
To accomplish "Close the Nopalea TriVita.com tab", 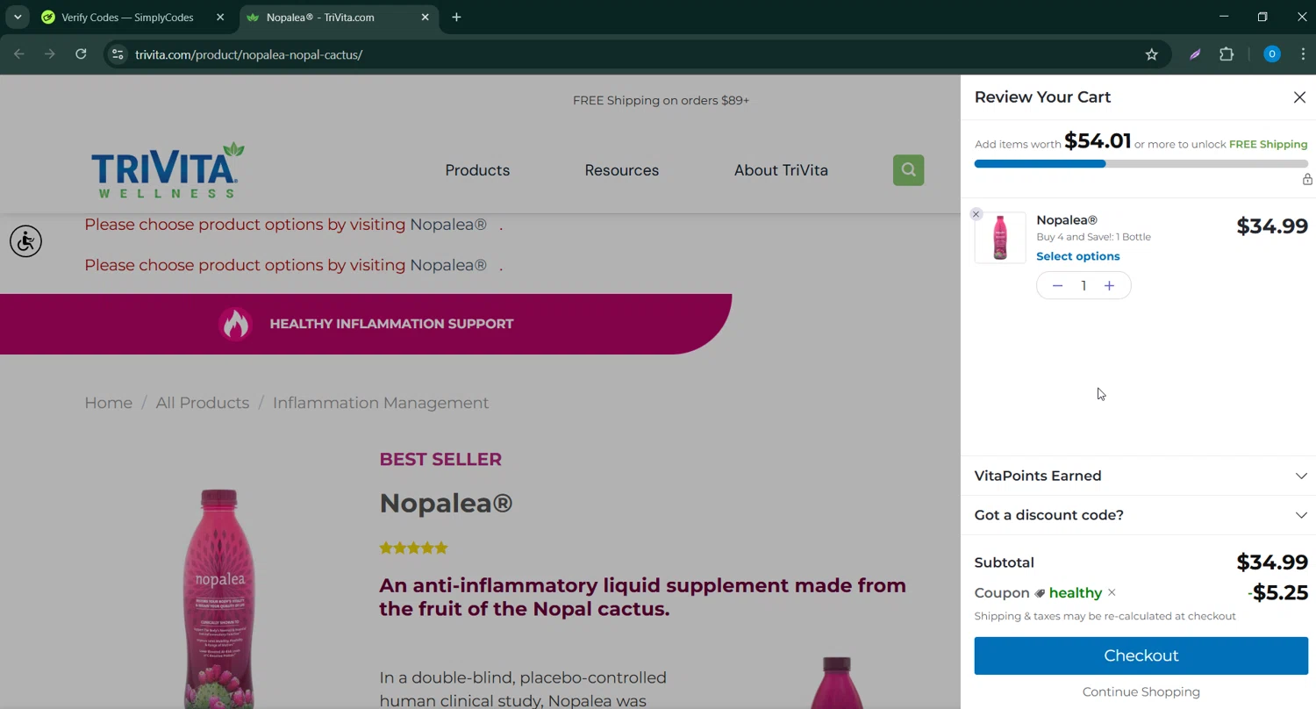I will [426, 17].
